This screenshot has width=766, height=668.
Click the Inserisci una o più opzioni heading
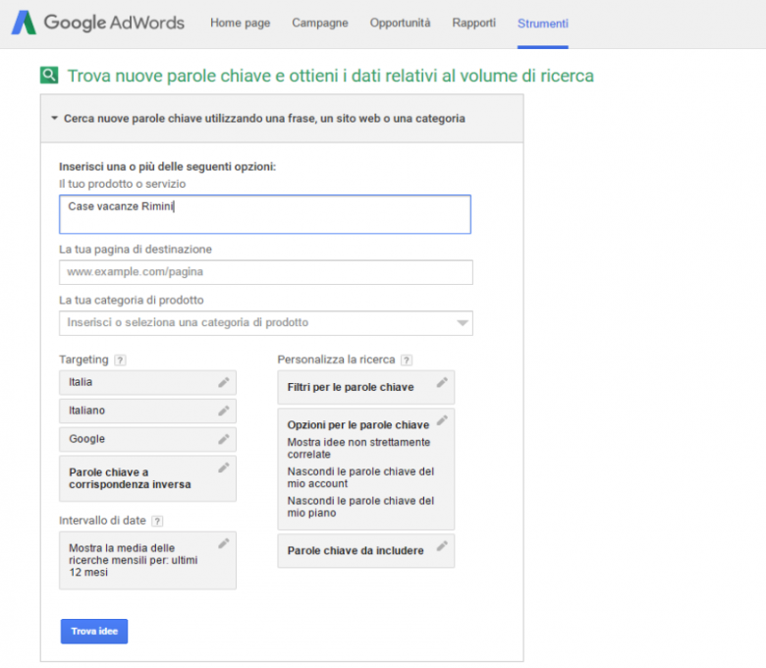click(x=168, y=167)
